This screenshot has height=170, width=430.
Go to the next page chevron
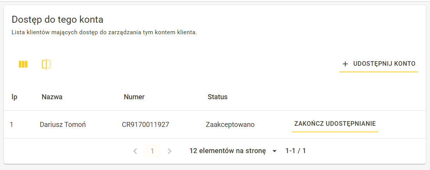170,151
